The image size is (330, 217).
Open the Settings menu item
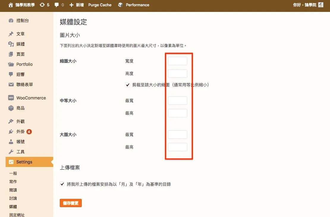(x=29, y=162)
